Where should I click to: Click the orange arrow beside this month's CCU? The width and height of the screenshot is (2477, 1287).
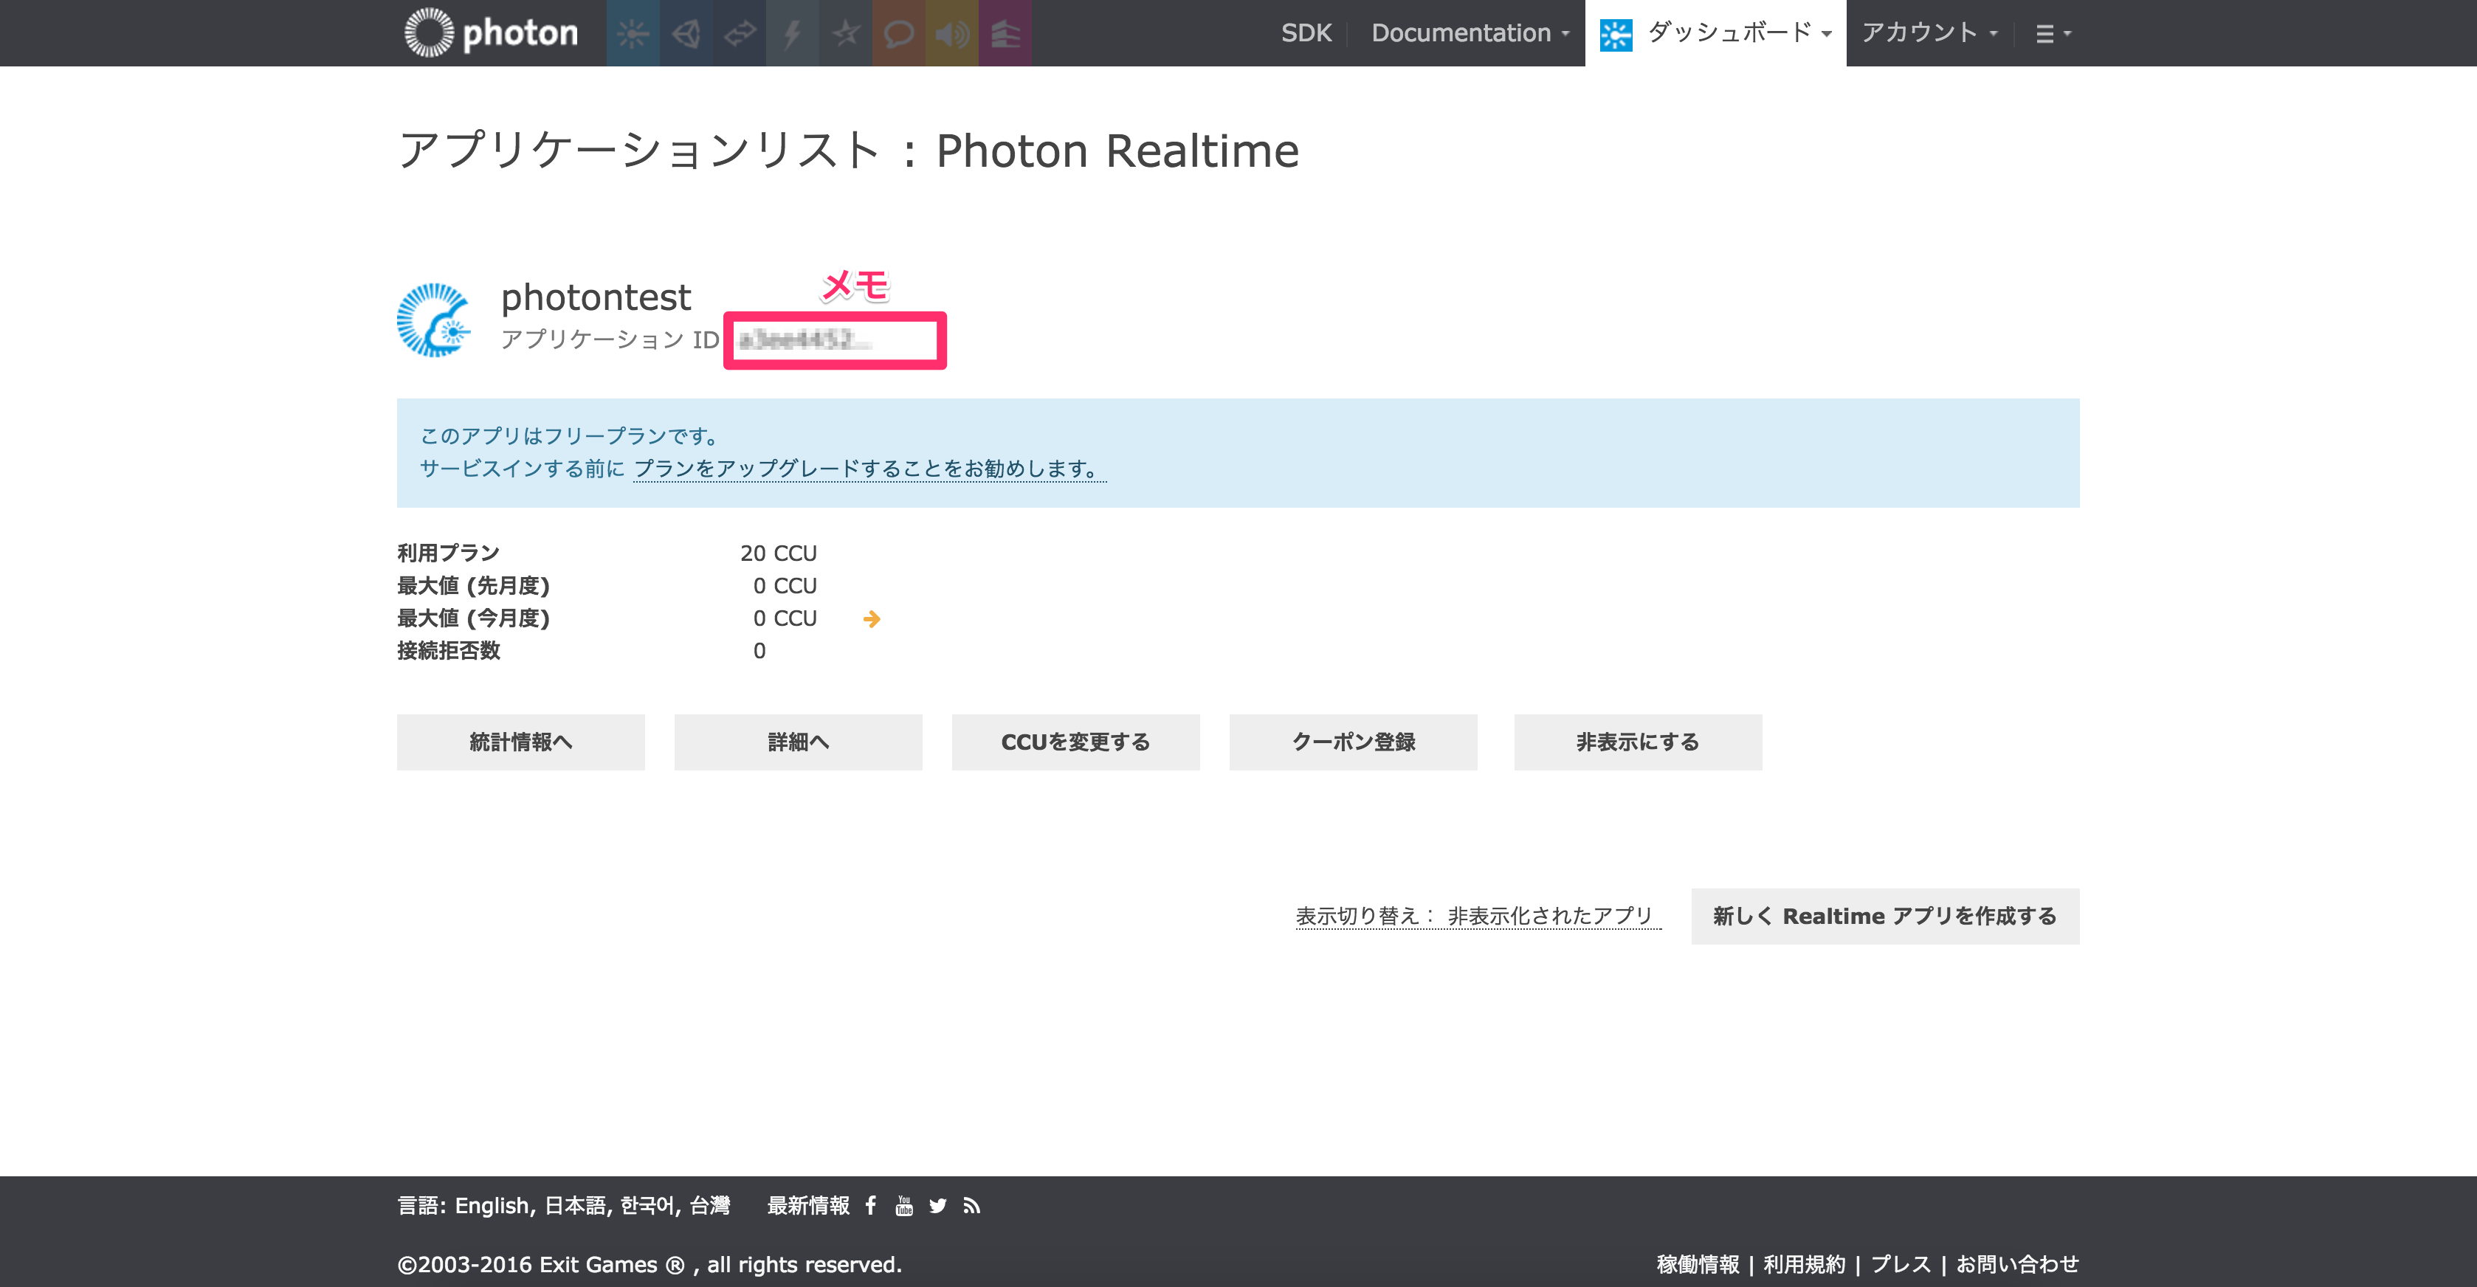point(871,619)
